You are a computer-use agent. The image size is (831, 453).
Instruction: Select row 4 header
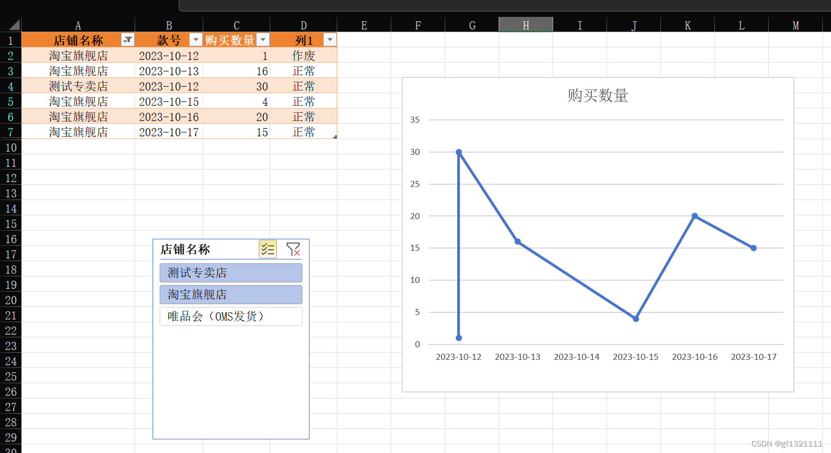coord(10,86)
